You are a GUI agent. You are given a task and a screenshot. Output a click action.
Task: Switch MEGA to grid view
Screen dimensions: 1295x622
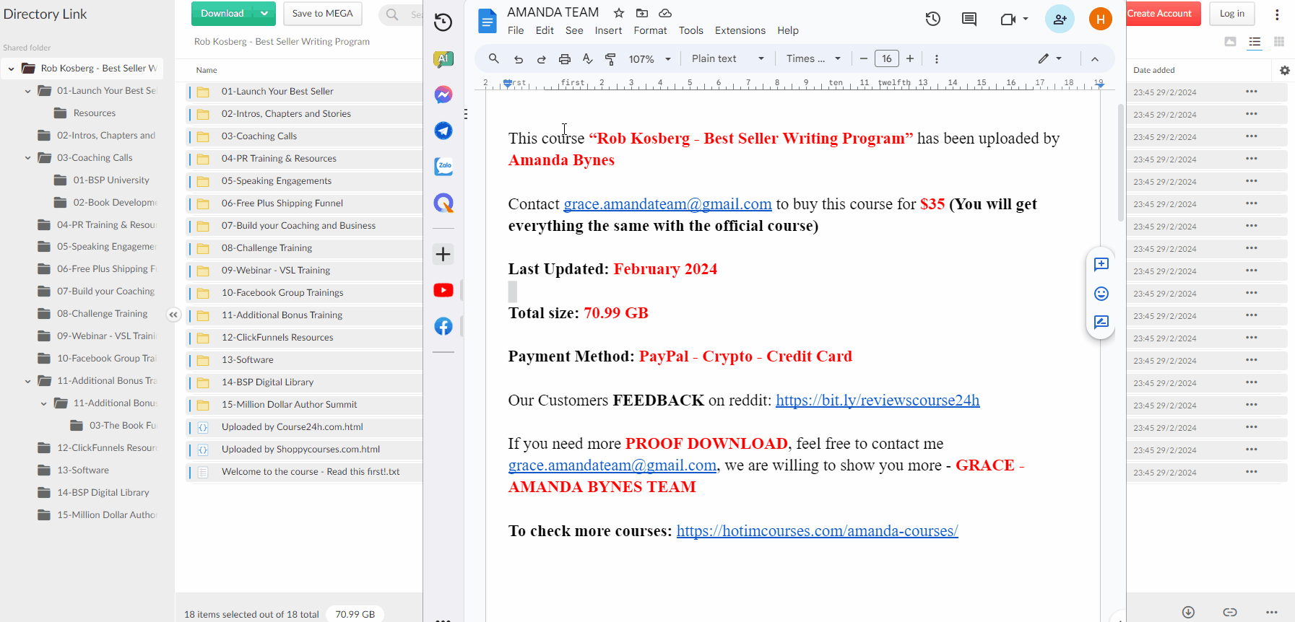pyautogui.click(x=1279, y=42)
